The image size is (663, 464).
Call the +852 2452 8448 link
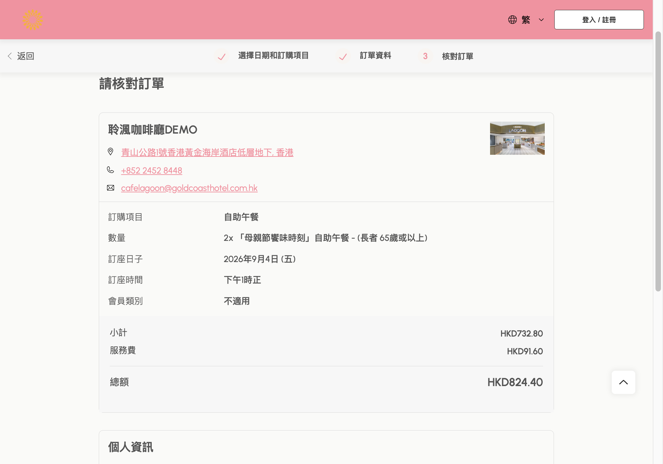coord(151,170)
